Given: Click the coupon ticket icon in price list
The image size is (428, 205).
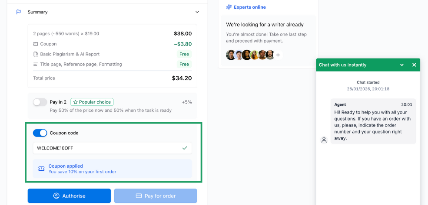Looking at the screenshot, I should [x=36, y=44].
